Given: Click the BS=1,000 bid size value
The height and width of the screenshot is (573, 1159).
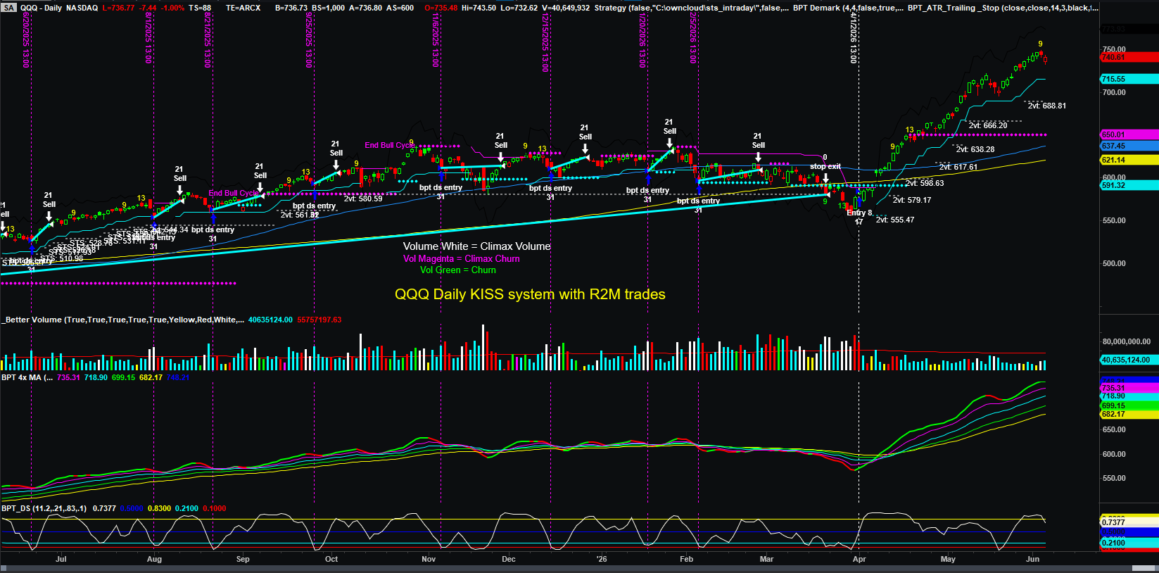Looking at the screenshot, I should [x=328, y=8].
